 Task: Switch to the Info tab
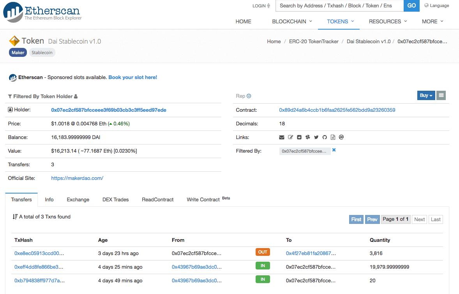point(49,199)
